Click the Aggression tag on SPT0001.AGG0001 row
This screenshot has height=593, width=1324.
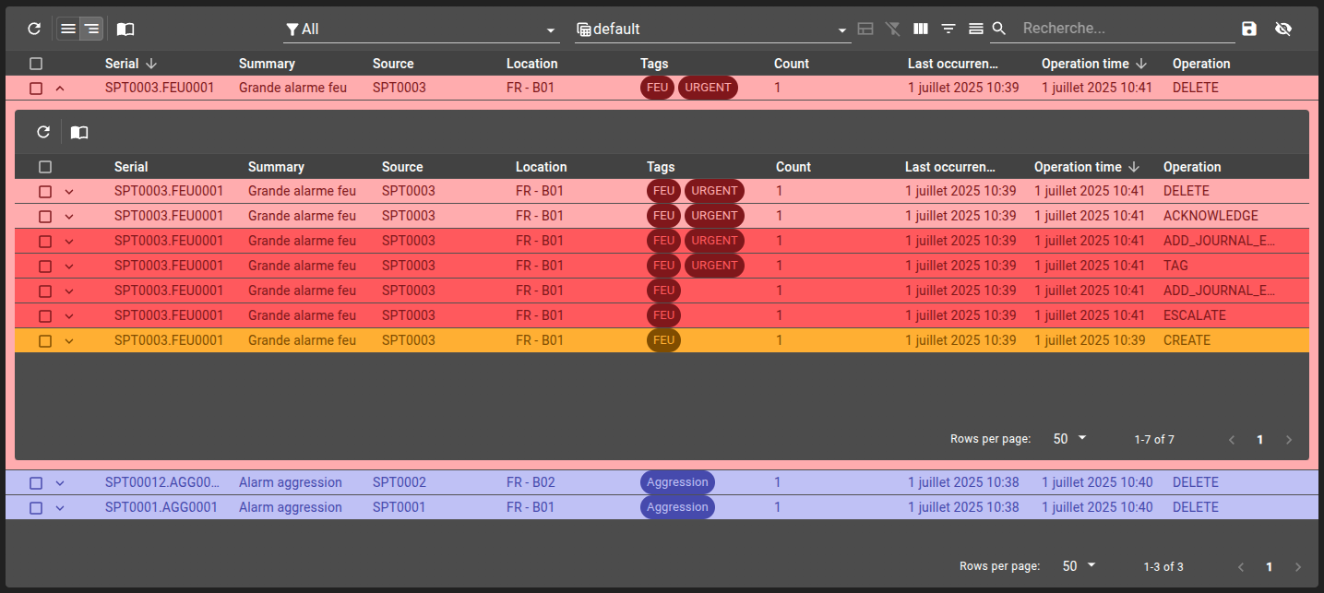coord(677,507)
